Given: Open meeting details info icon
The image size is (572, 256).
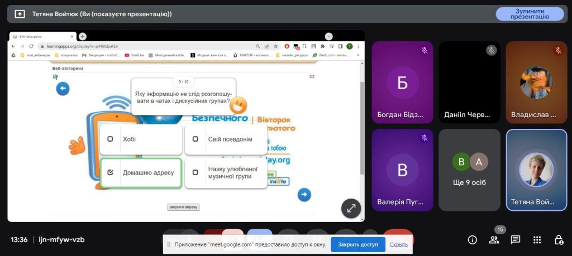Looking at the screenshot, I should tap(472, 240).
